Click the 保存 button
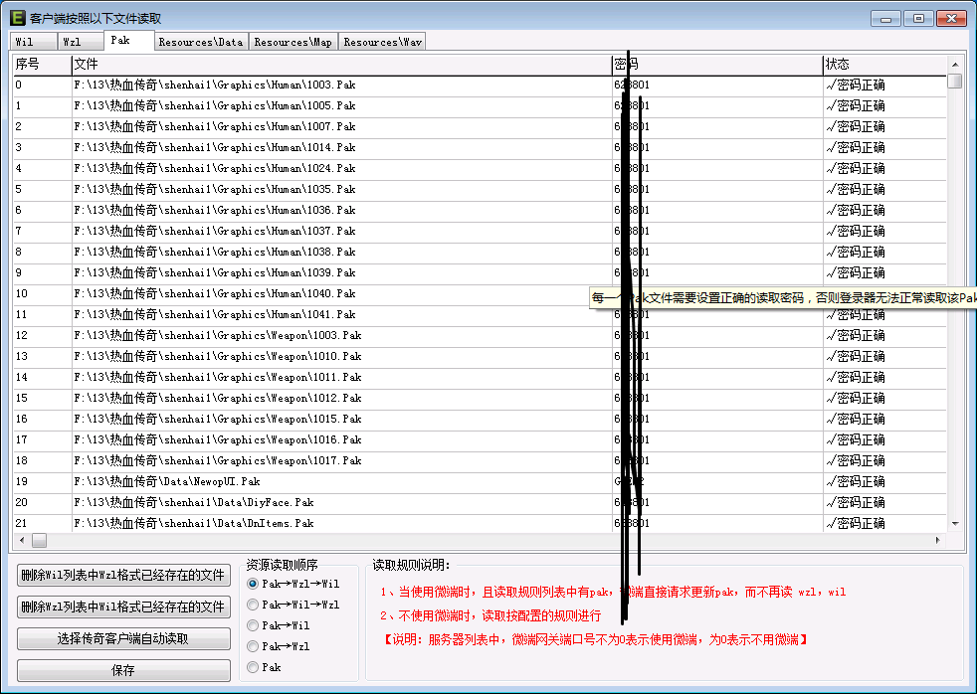The image size is (977, 694). coord(123,670)
